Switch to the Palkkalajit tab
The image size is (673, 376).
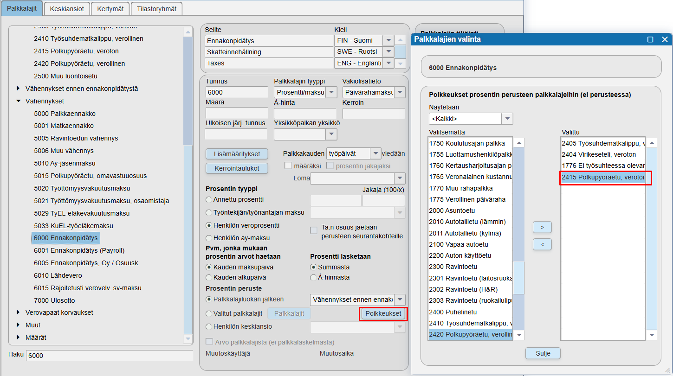(22, 8)
